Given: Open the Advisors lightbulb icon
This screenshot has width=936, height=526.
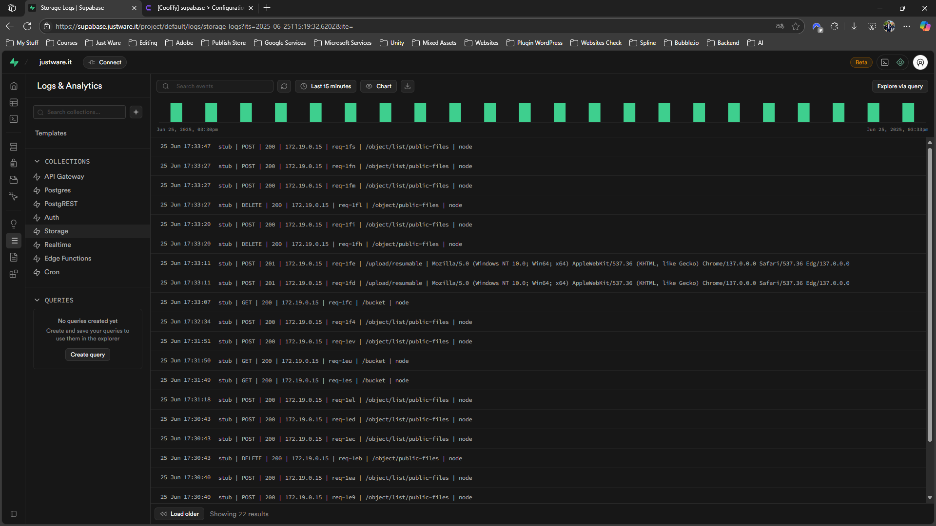Looking at the screenshot, I should click(13, 224).
